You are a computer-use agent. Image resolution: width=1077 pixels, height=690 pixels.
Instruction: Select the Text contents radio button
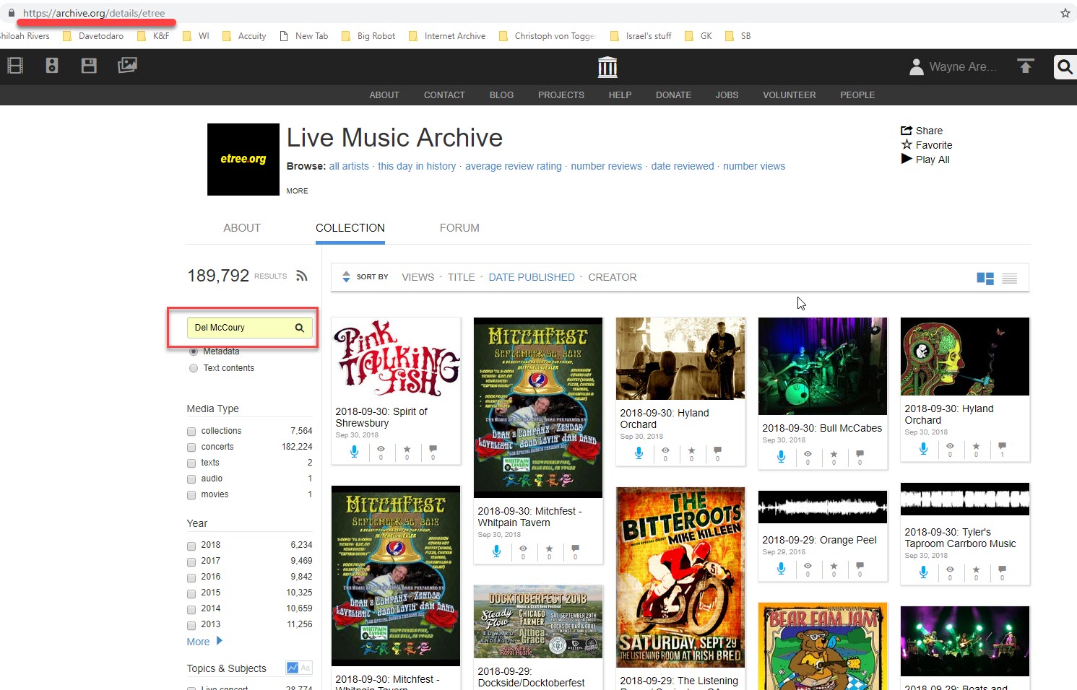coord(194,368)
